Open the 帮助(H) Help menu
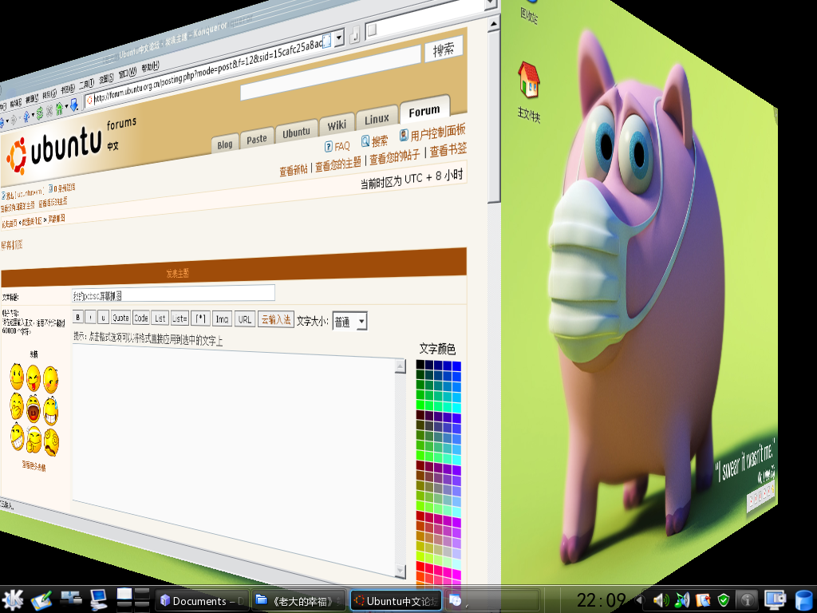Image resolution: width=817 pixels, height=613 pixels. pyautogui.click(x=150, y=67)
